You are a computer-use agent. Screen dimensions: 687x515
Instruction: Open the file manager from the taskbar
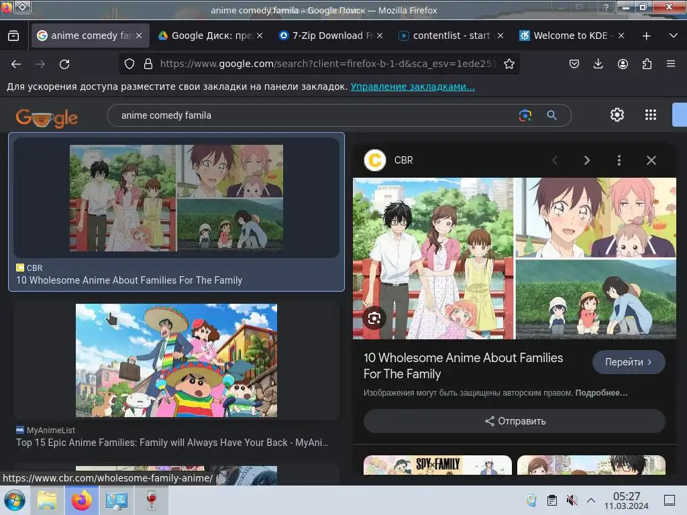(47, 500)
